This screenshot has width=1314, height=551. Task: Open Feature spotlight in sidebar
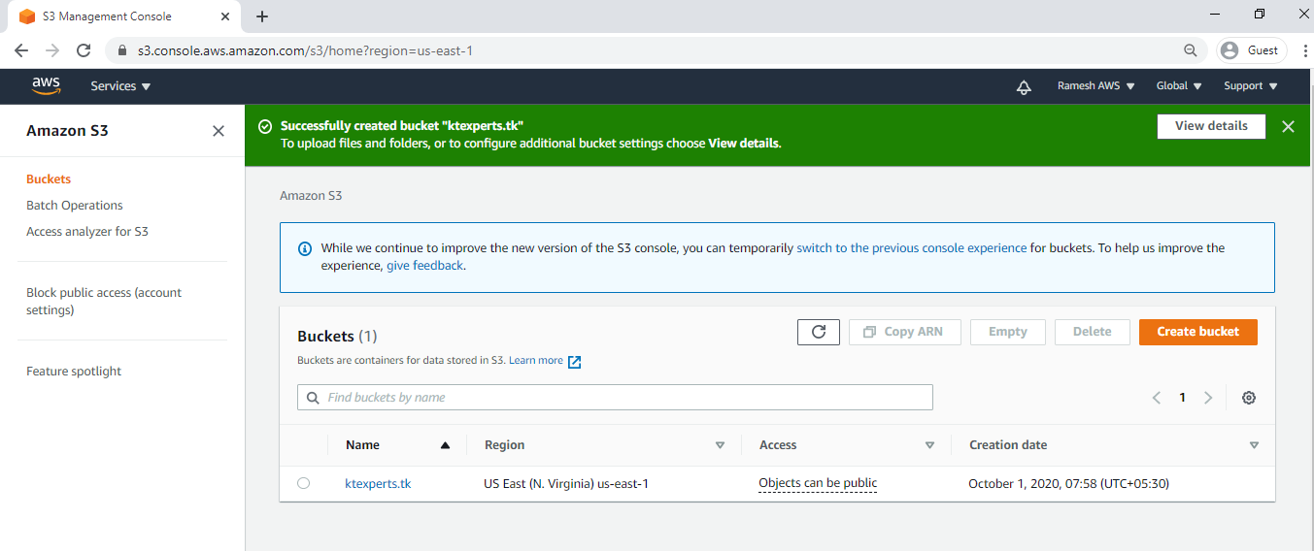74,372
